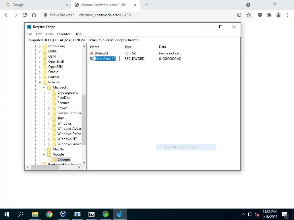Click the Name column header

click(x=106, y=47)
